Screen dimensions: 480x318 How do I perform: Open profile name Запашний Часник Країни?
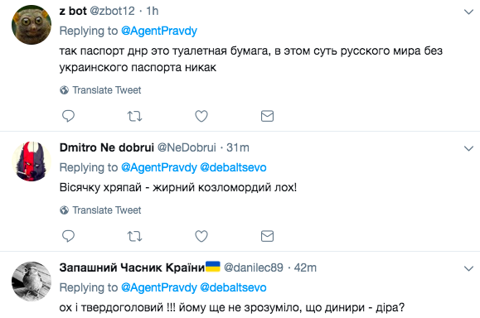pyautogui.click(x=132, y=267)
